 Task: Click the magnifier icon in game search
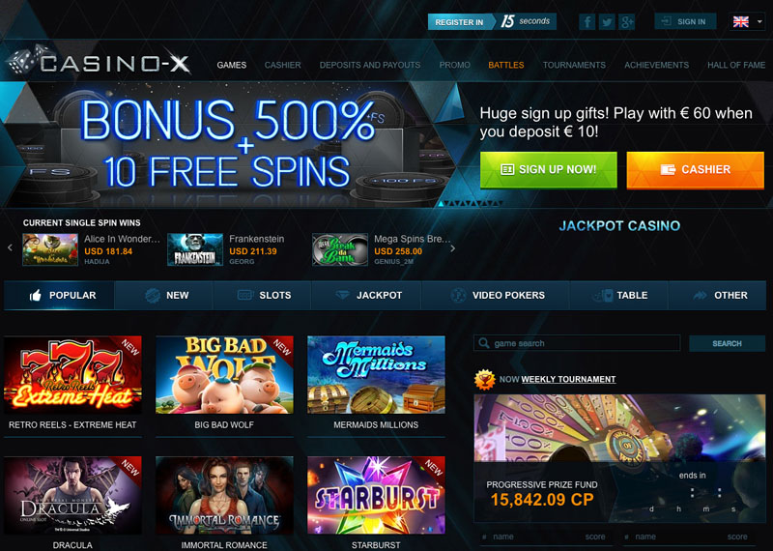[x=484, y=343]
